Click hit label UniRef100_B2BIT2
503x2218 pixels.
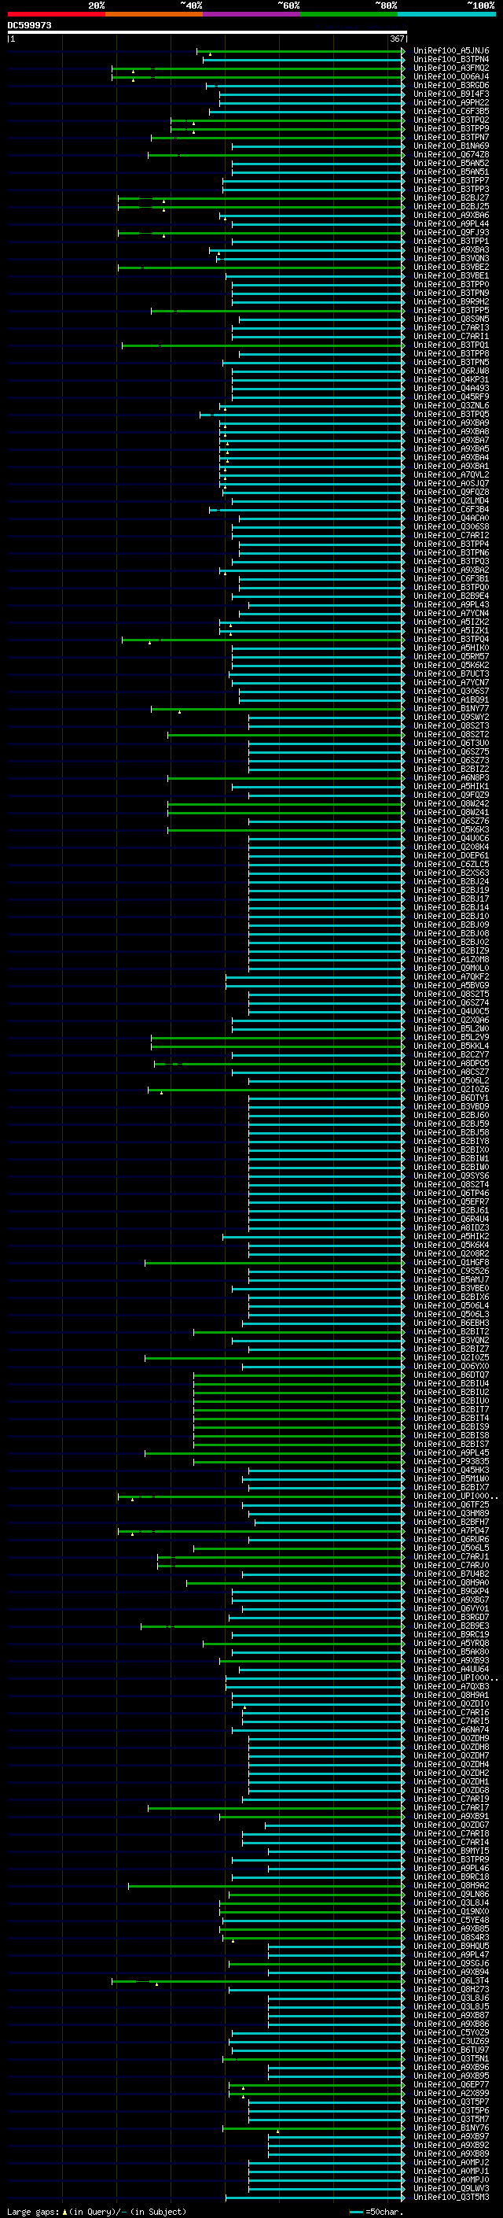(x=450, y=1332)
